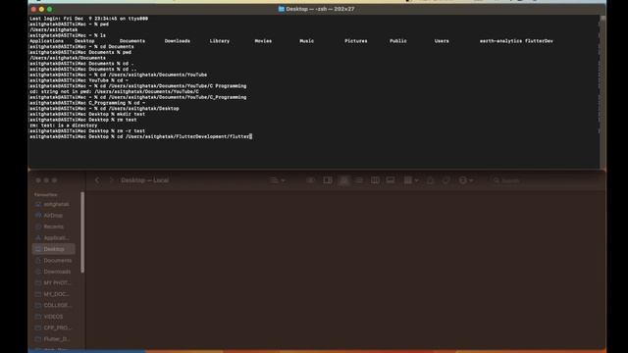
Task: Click AirDrop icon in Finder sidebar
Action: point(38,216)
